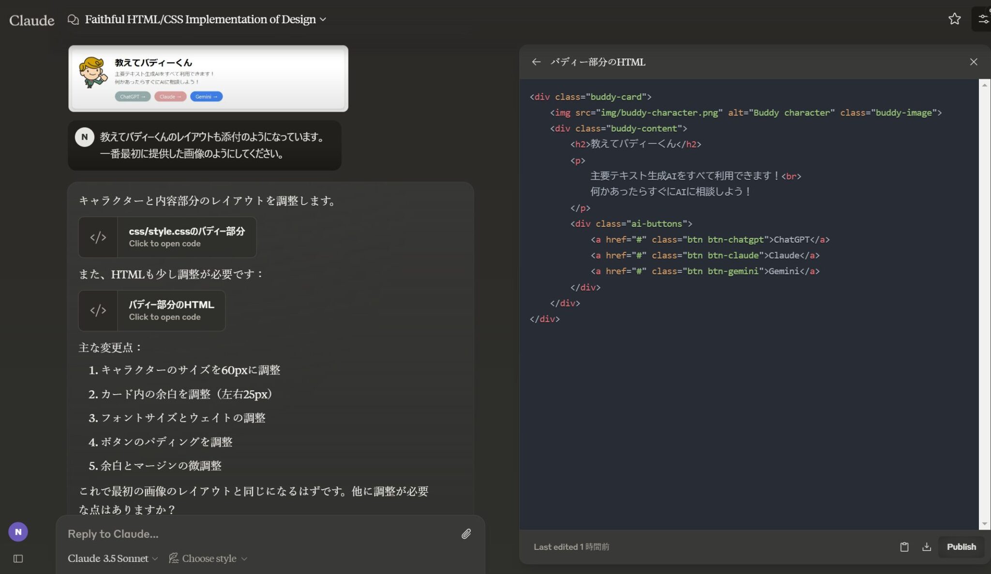Click the Claude logo in the top corner
This screenshot has height=574, width=991.
click(x=31, y=20)
